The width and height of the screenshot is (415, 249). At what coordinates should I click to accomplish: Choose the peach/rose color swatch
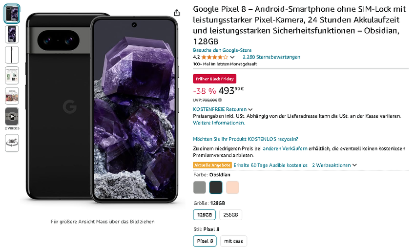232,187
